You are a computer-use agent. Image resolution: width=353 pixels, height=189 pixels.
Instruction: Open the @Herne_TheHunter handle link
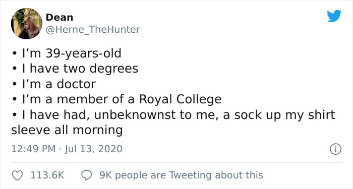(93, 30)
